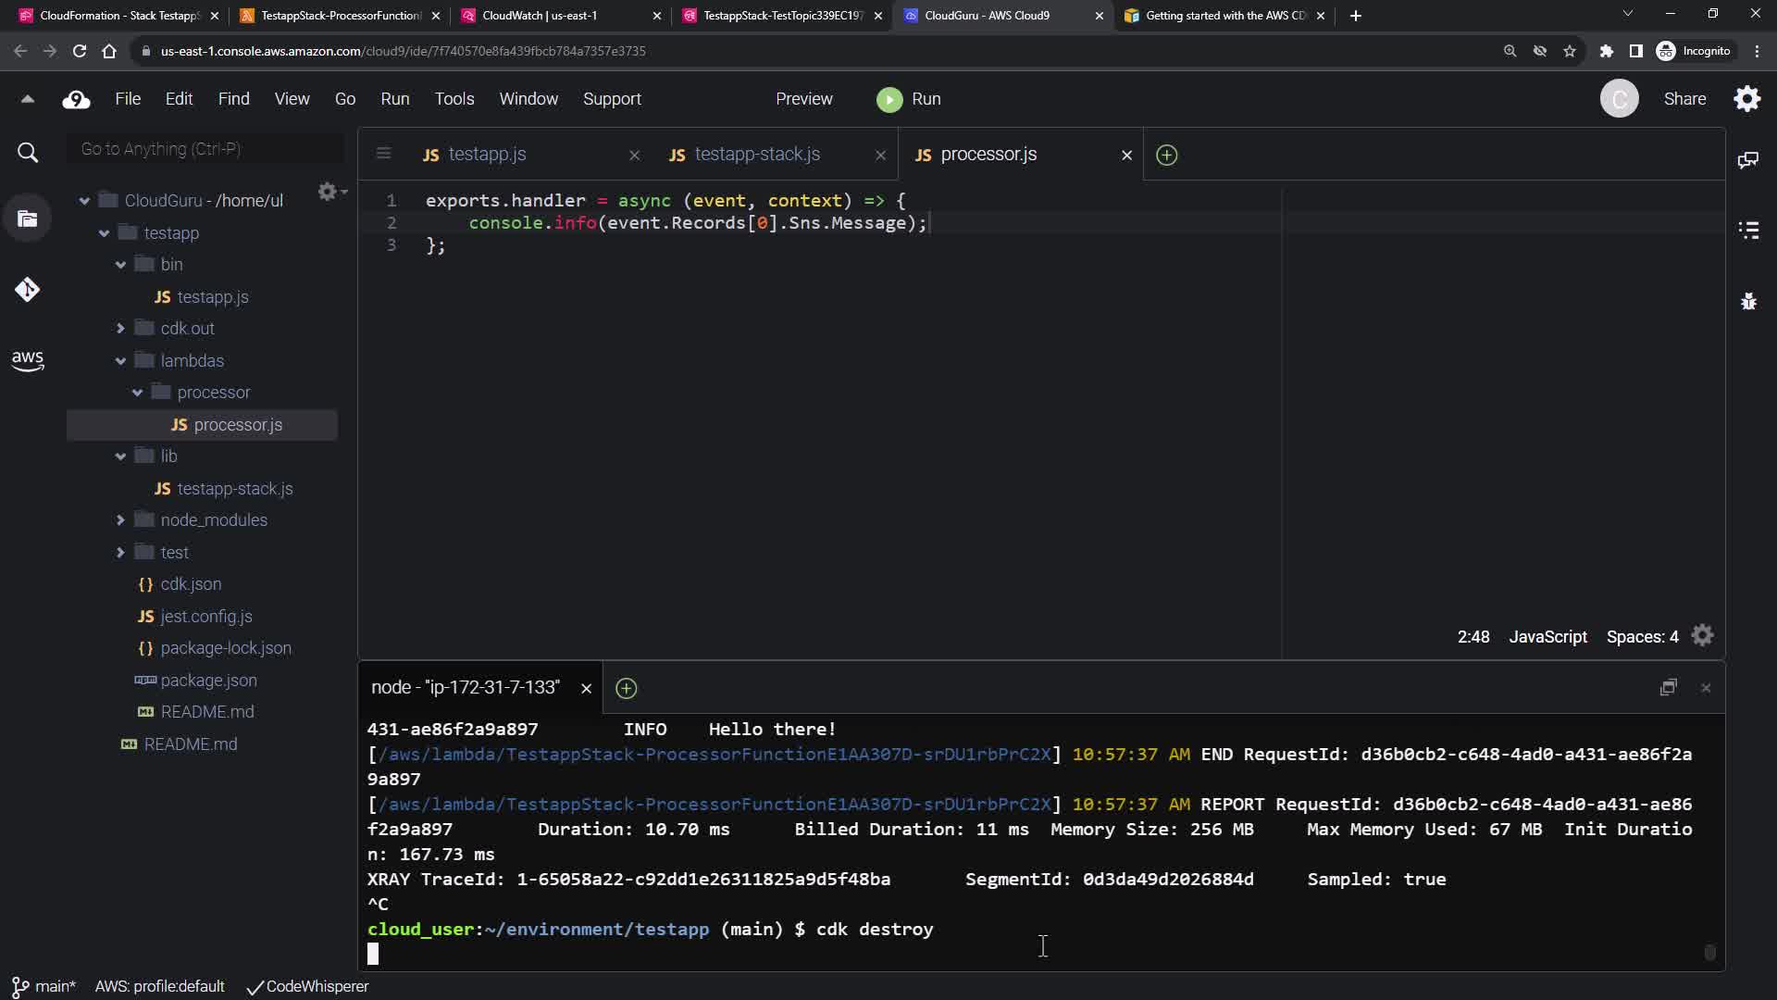The height and width of the screenshot is (1000, 1777).
Task: Open the Collaborate chat icon on right
Action: coord(1747,160)
